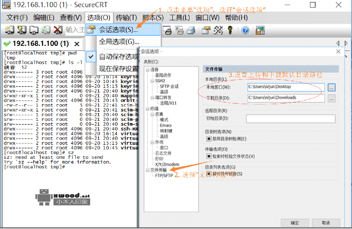
Task: Click the green Reconnect toolbar icon
Action: pos(46,30)
